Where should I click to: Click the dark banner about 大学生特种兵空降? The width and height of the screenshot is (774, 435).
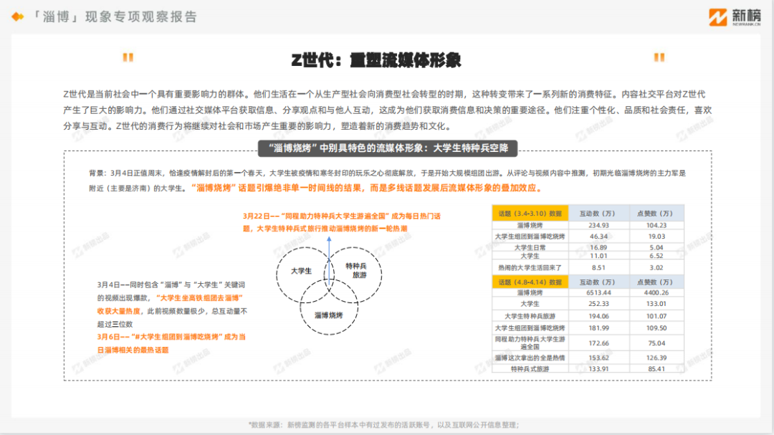click(388, 148)
